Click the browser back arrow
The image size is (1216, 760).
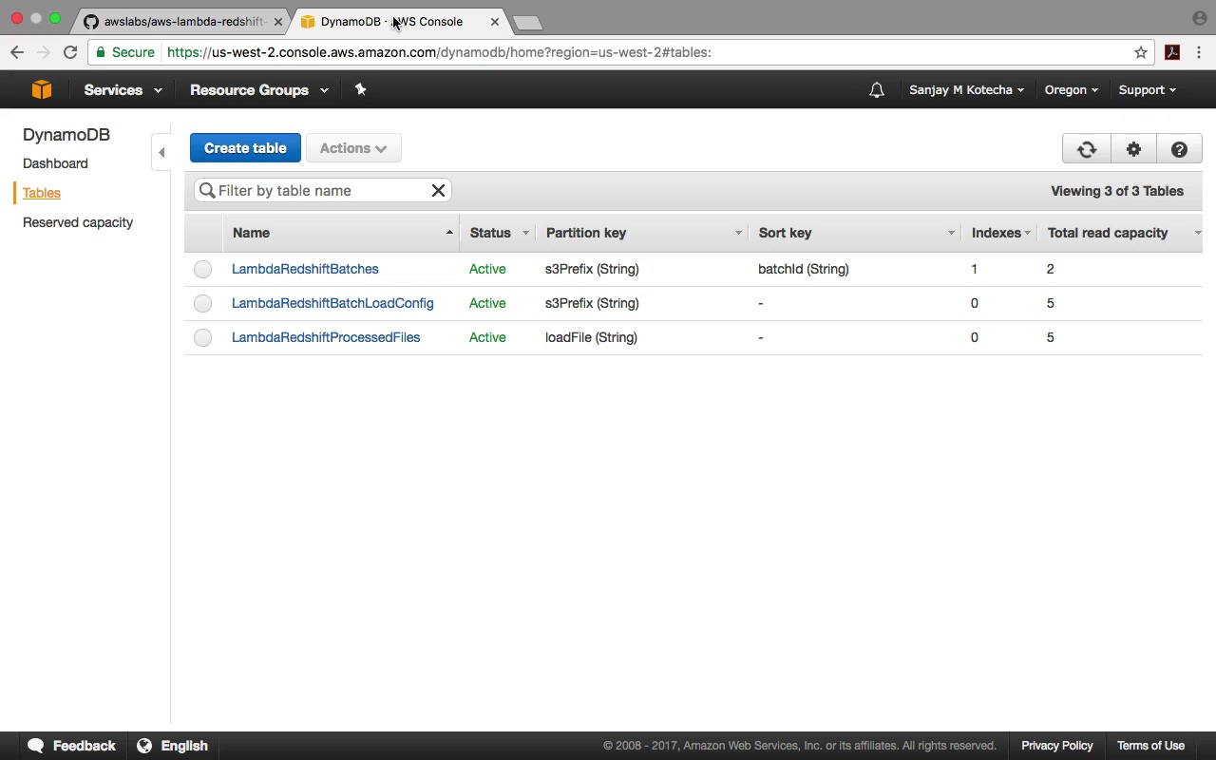[x=17, y=52]
